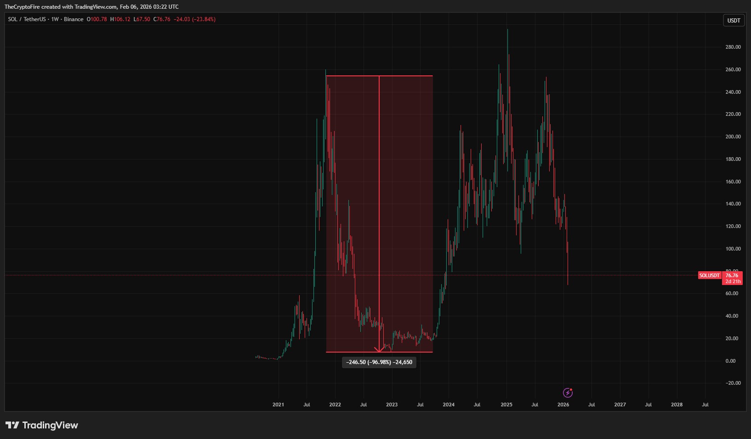Click the 60.00 price axis label
Image resolution: width=751 pixels, height=439 pixels.
tap(732, 293)
